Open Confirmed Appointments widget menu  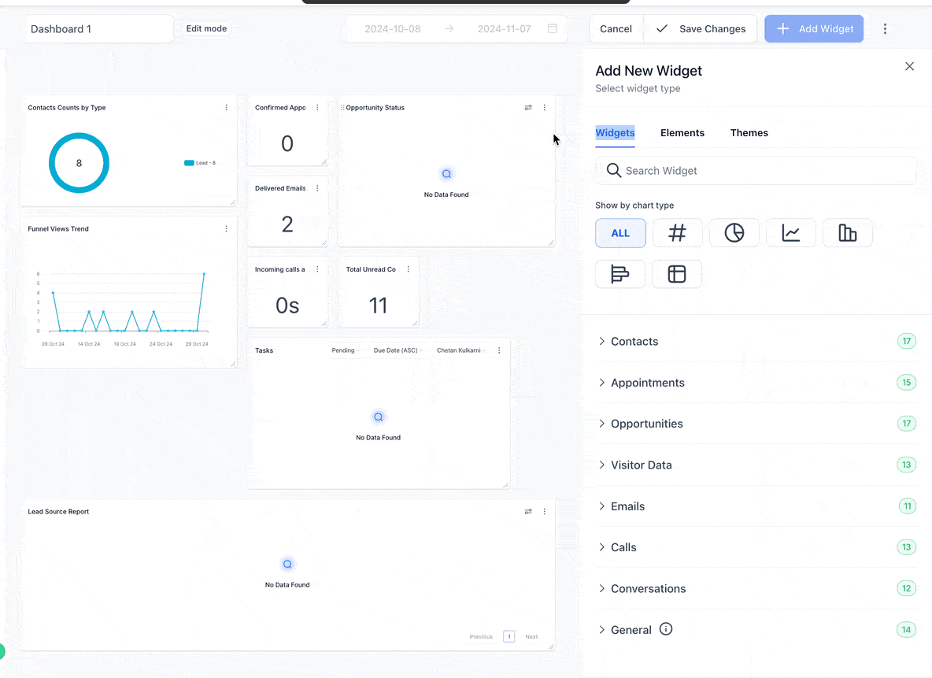coord(317,108)
